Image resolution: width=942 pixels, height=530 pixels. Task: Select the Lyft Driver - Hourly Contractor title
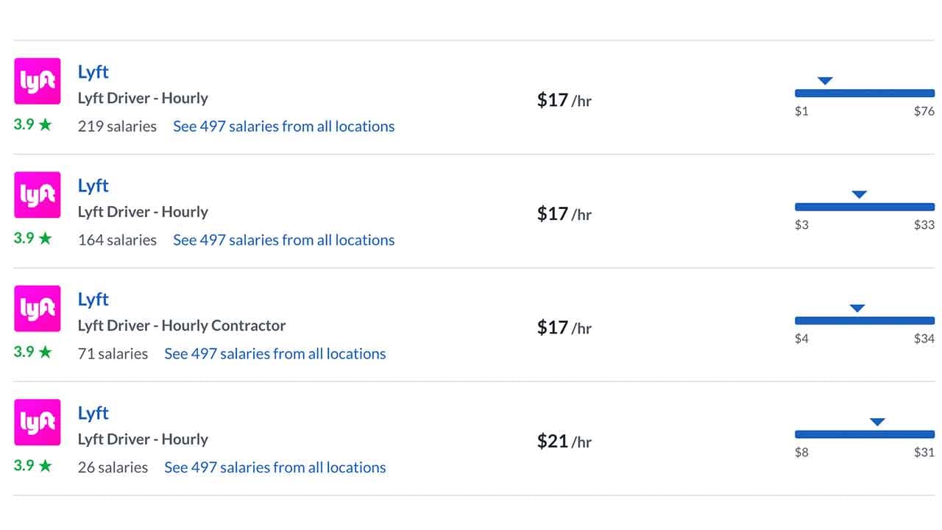pyautogui.click(x=182, y=325)
